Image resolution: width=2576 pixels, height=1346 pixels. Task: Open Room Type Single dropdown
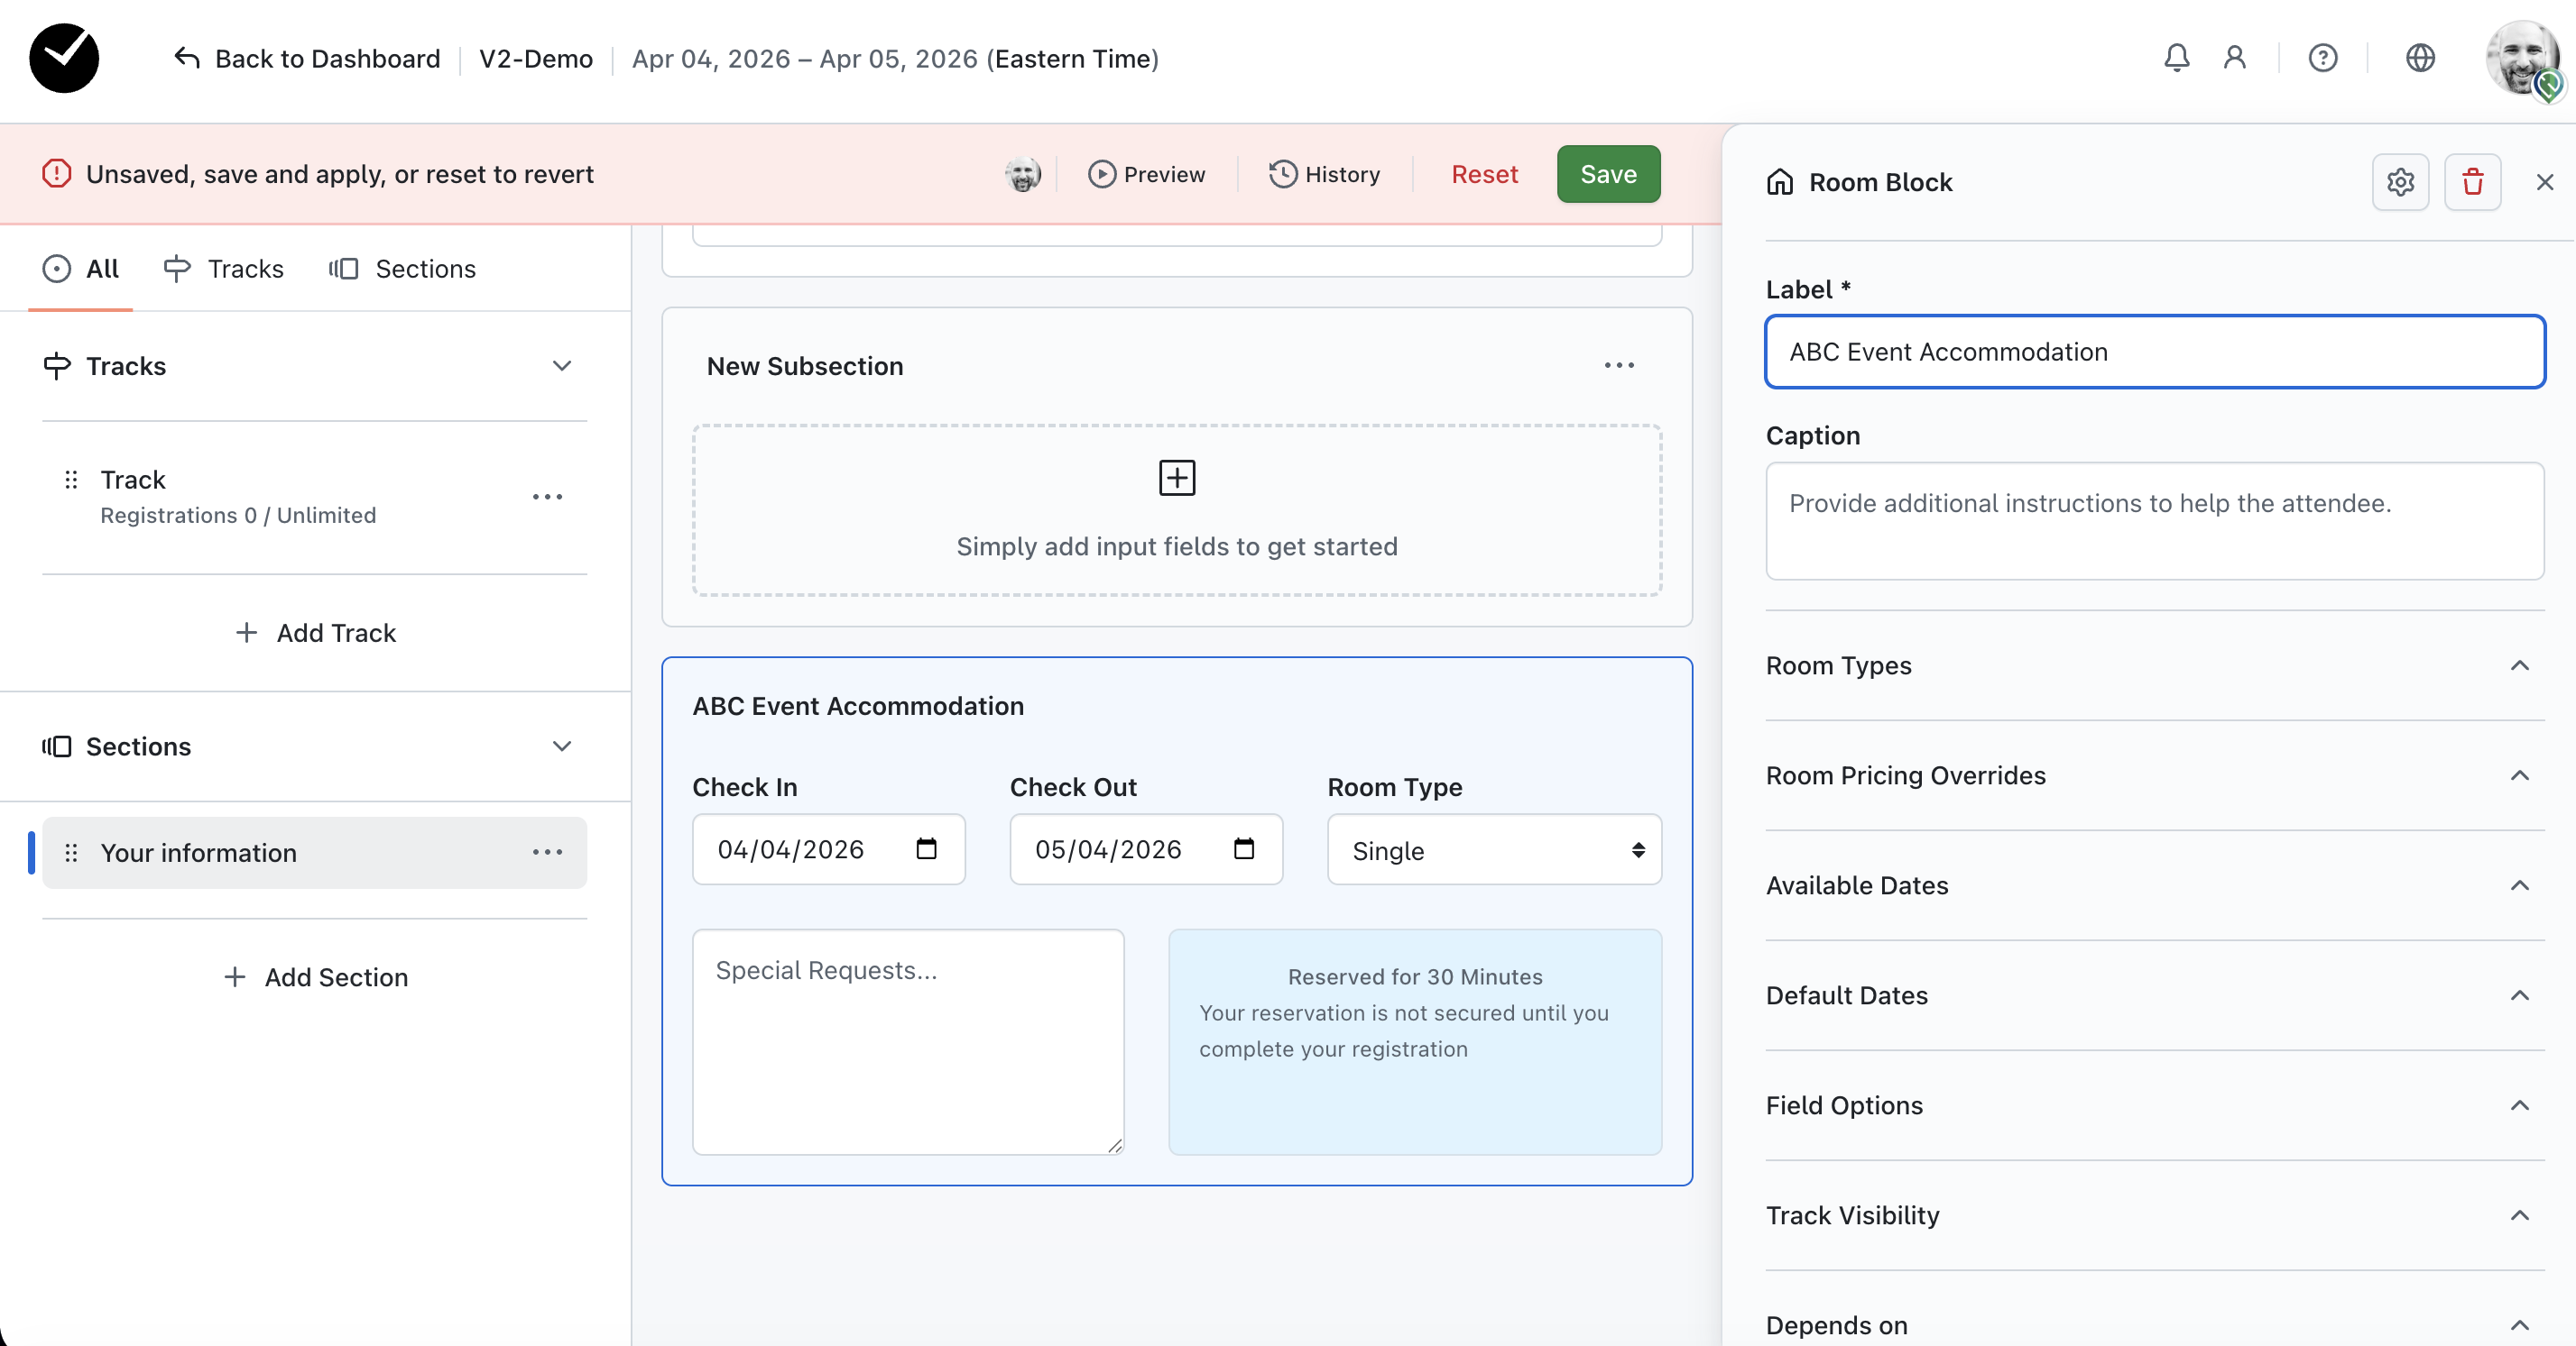(1493, 850)
